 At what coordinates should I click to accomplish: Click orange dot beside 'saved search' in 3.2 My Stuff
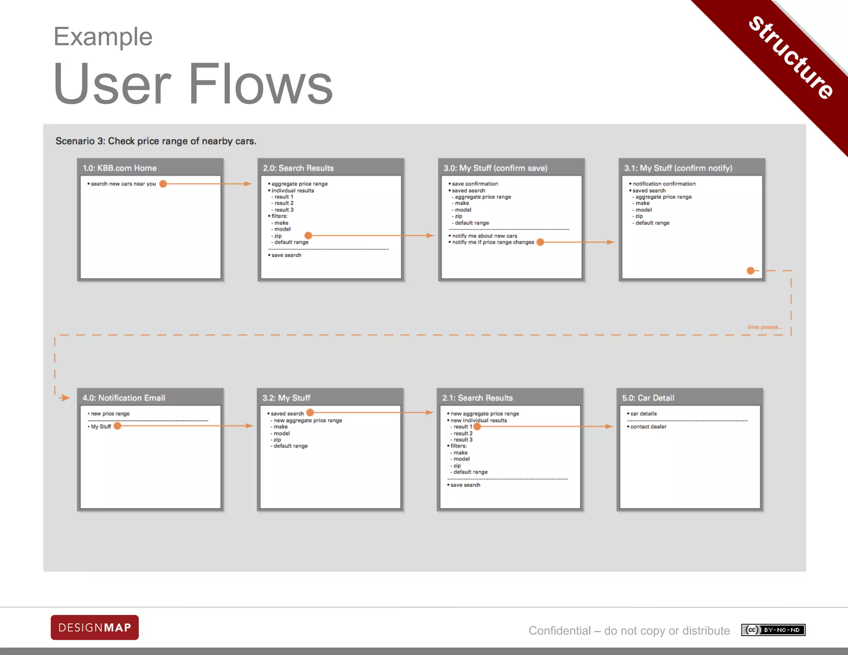point(310,413)
